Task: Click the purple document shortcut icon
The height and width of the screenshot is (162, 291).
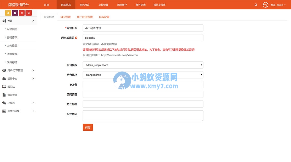Action: [x=14, y=13]
